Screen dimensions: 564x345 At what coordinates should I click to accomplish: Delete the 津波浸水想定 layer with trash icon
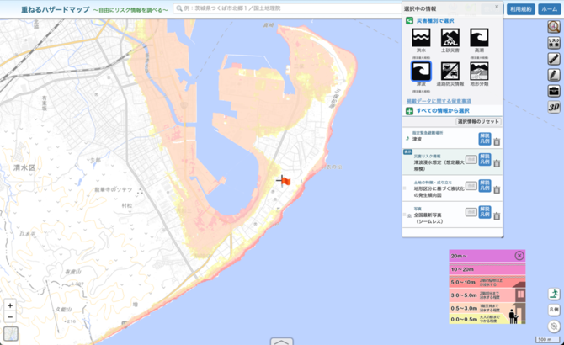pyautogui.click(x=497, y=163)
